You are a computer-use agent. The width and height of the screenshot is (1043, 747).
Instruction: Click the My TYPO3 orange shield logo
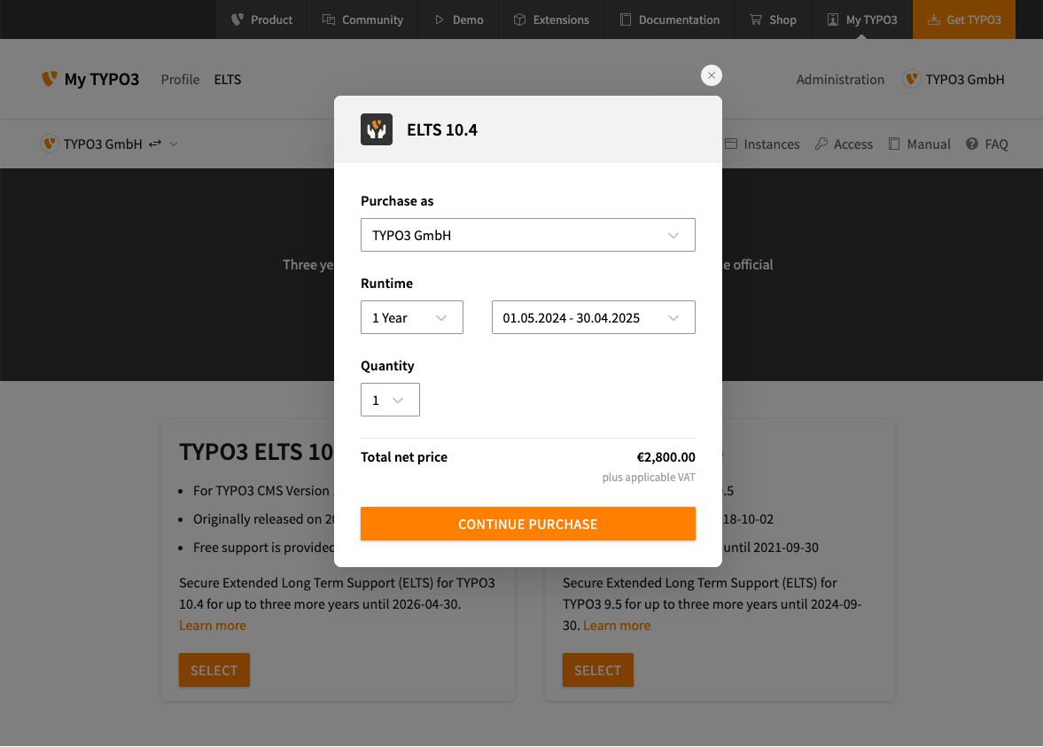pyautogui.click(x=50, y=79)
